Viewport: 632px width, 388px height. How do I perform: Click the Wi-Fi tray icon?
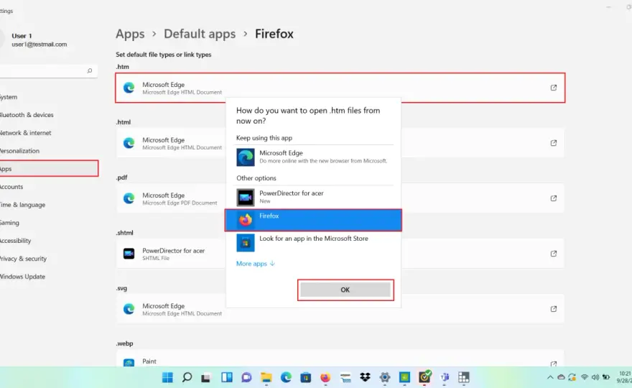click(x=584, y=377)
